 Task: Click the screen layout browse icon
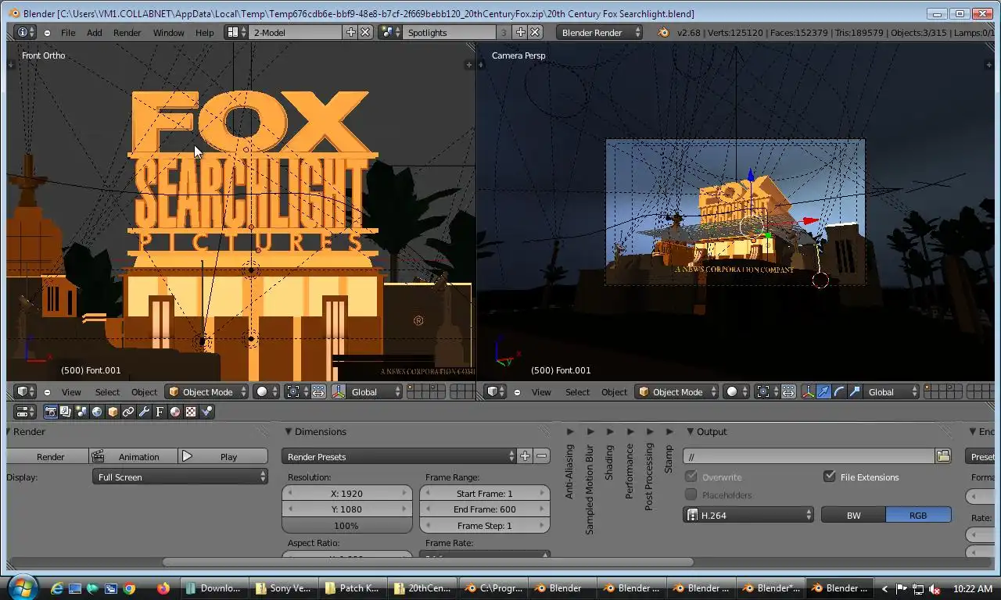pos(235,32)
